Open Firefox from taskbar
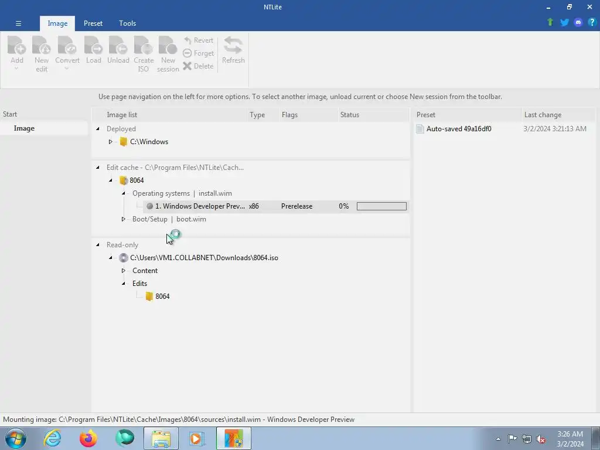 click(x=88, y=438)
